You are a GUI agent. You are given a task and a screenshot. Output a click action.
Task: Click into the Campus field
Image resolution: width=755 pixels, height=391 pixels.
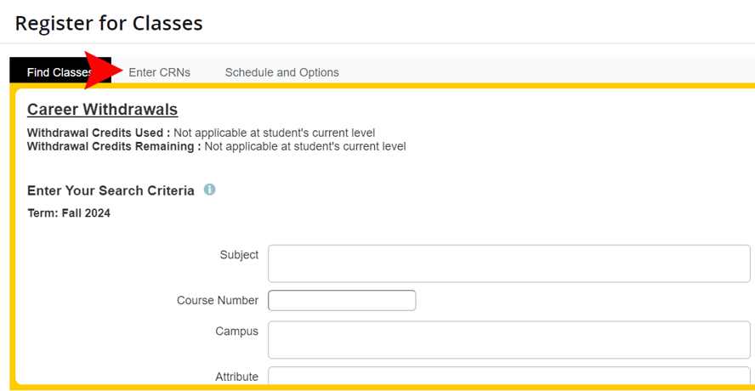pyautogui.click(x=509, y=340)
